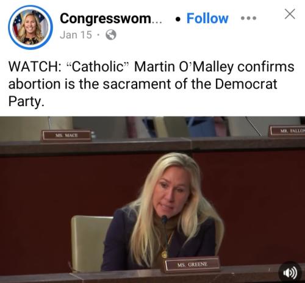
Task: Click the word "sacrament" in the caption
Action: pyautogui.click(x=137, y=84)
